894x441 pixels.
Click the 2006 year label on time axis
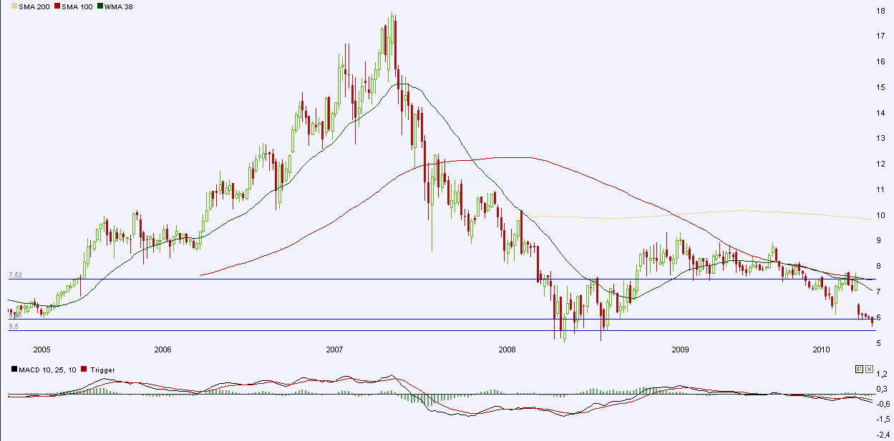162,350
